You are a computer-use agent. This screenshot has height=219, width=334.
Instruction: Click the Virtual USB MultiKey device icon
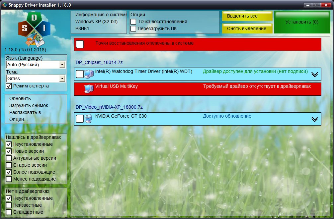[89, 89]
